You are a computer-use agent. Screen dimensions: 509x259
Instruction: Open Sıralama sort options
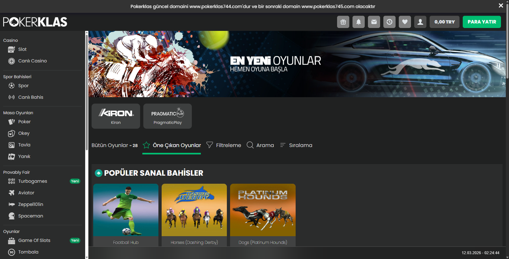[296, 145]
